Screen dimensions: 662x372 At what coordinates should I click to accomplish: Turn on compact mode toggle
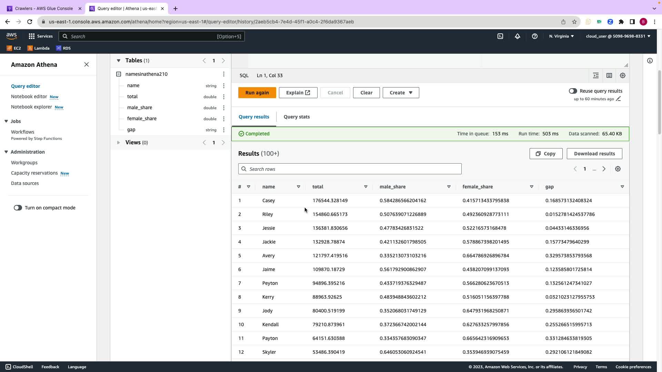[x=18, y=208]
